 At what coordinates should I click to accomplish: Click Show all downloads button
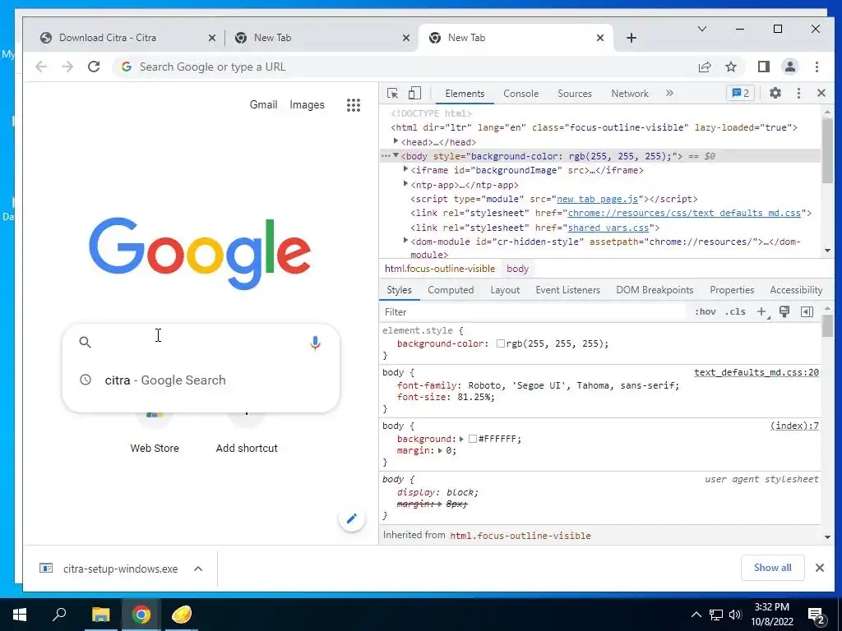coord(772,567)
